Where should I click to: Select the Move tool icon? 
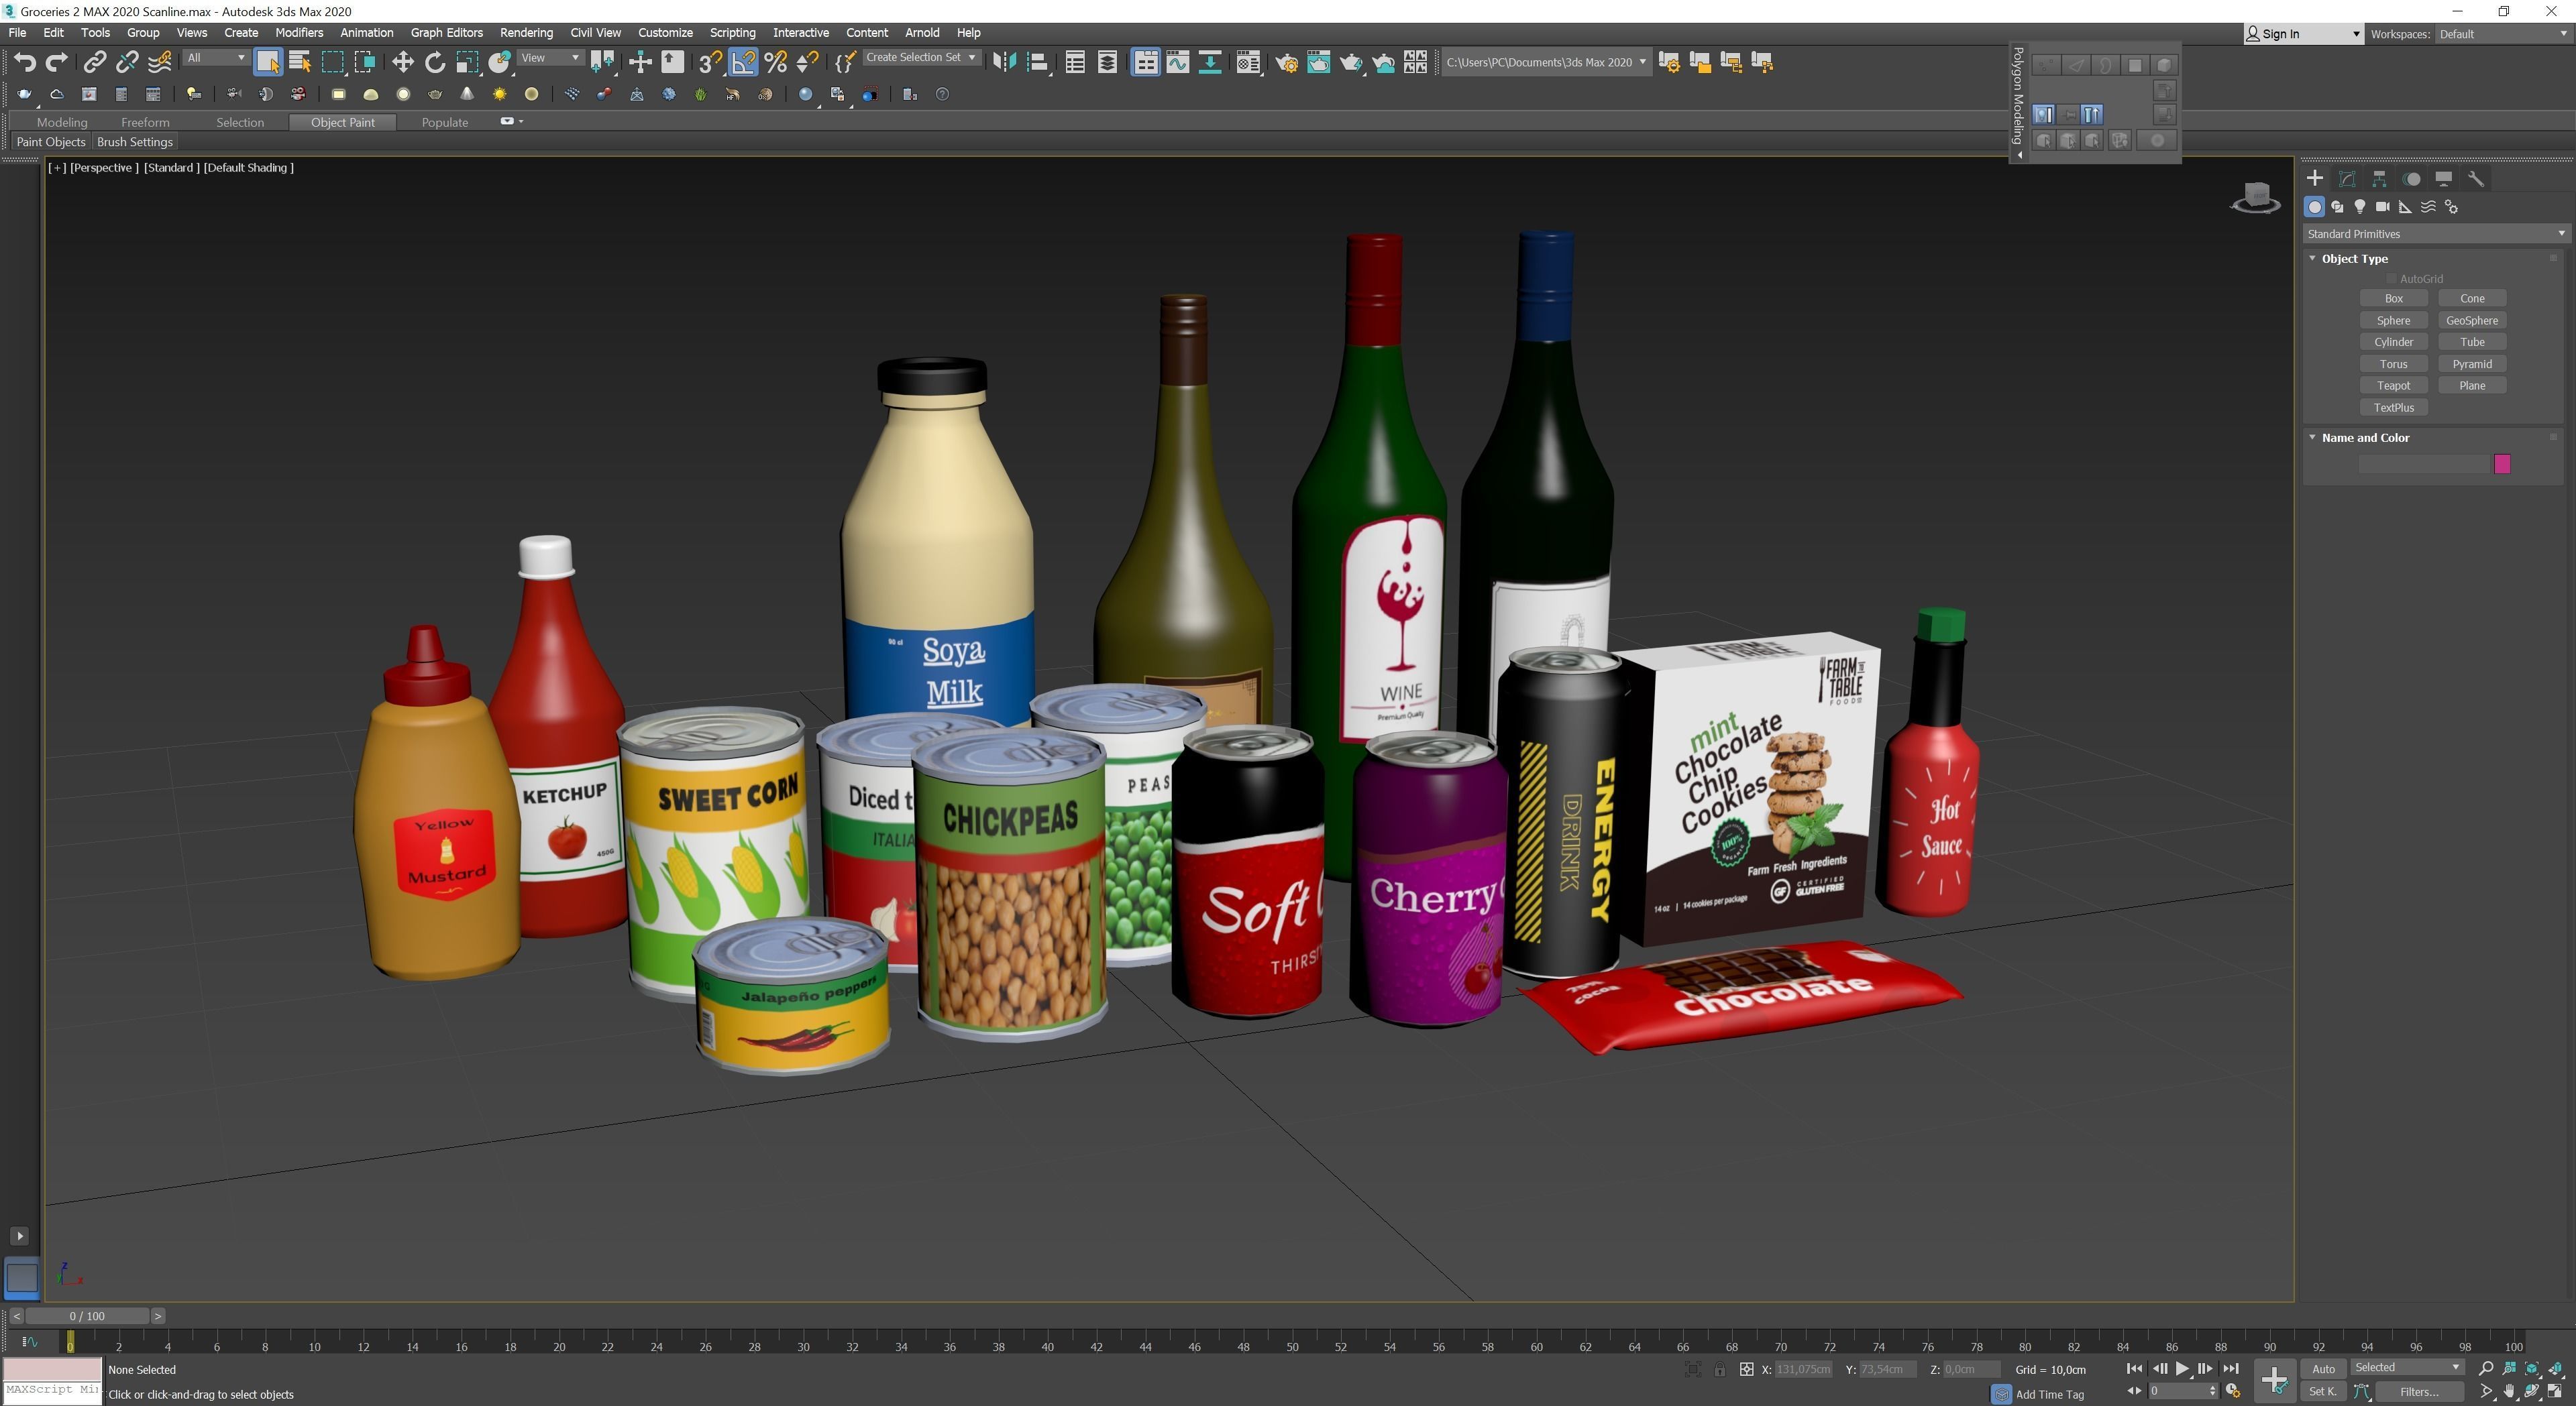[402, 62]
